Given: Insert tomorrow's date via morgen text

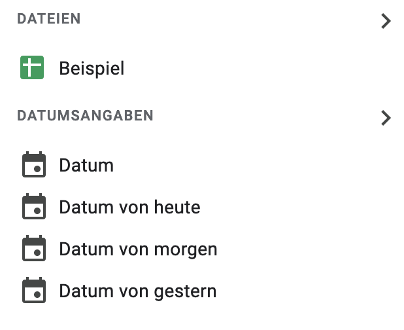Looking at the screenshot, I should tap(186, 249).
